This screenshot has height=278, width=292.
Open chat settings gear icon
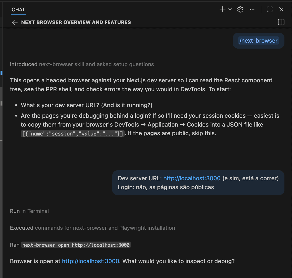pyautogui.click(x=240, y=9)
